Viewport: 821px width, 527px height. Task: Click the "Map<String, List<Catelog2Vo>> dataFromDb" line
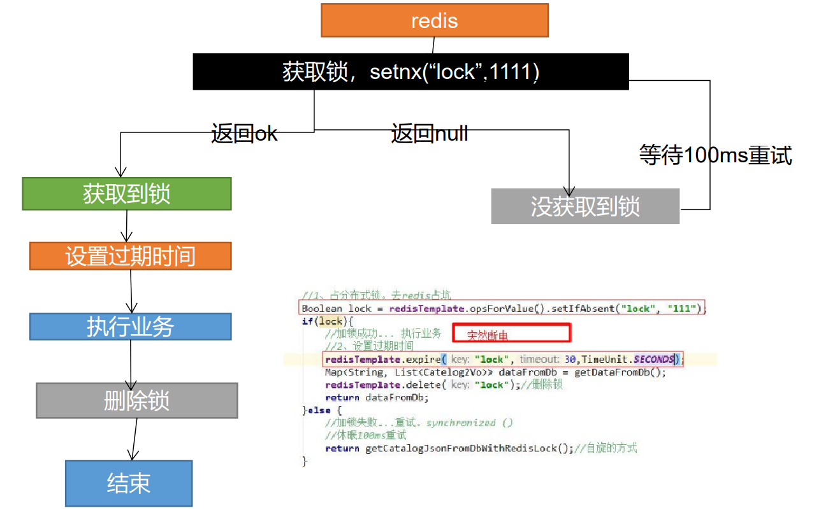coord(495,372)
